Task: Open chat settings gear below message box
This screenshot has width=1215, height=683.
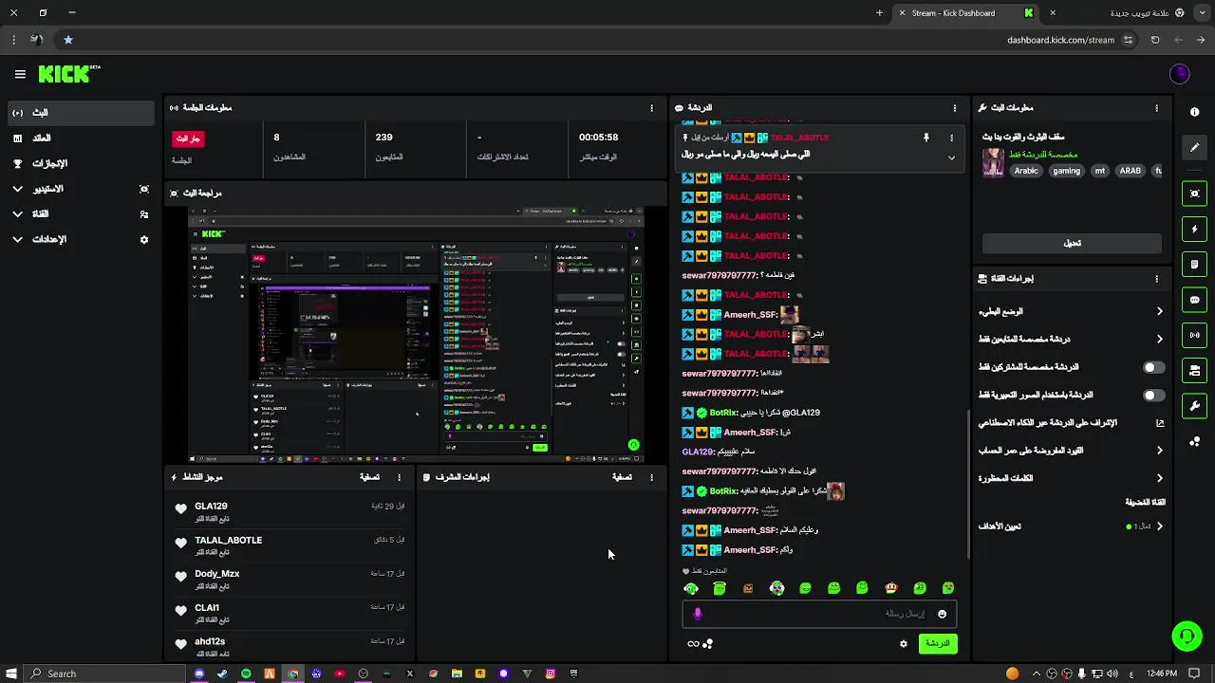Action: pyautogui.click(x=904, y=643)
